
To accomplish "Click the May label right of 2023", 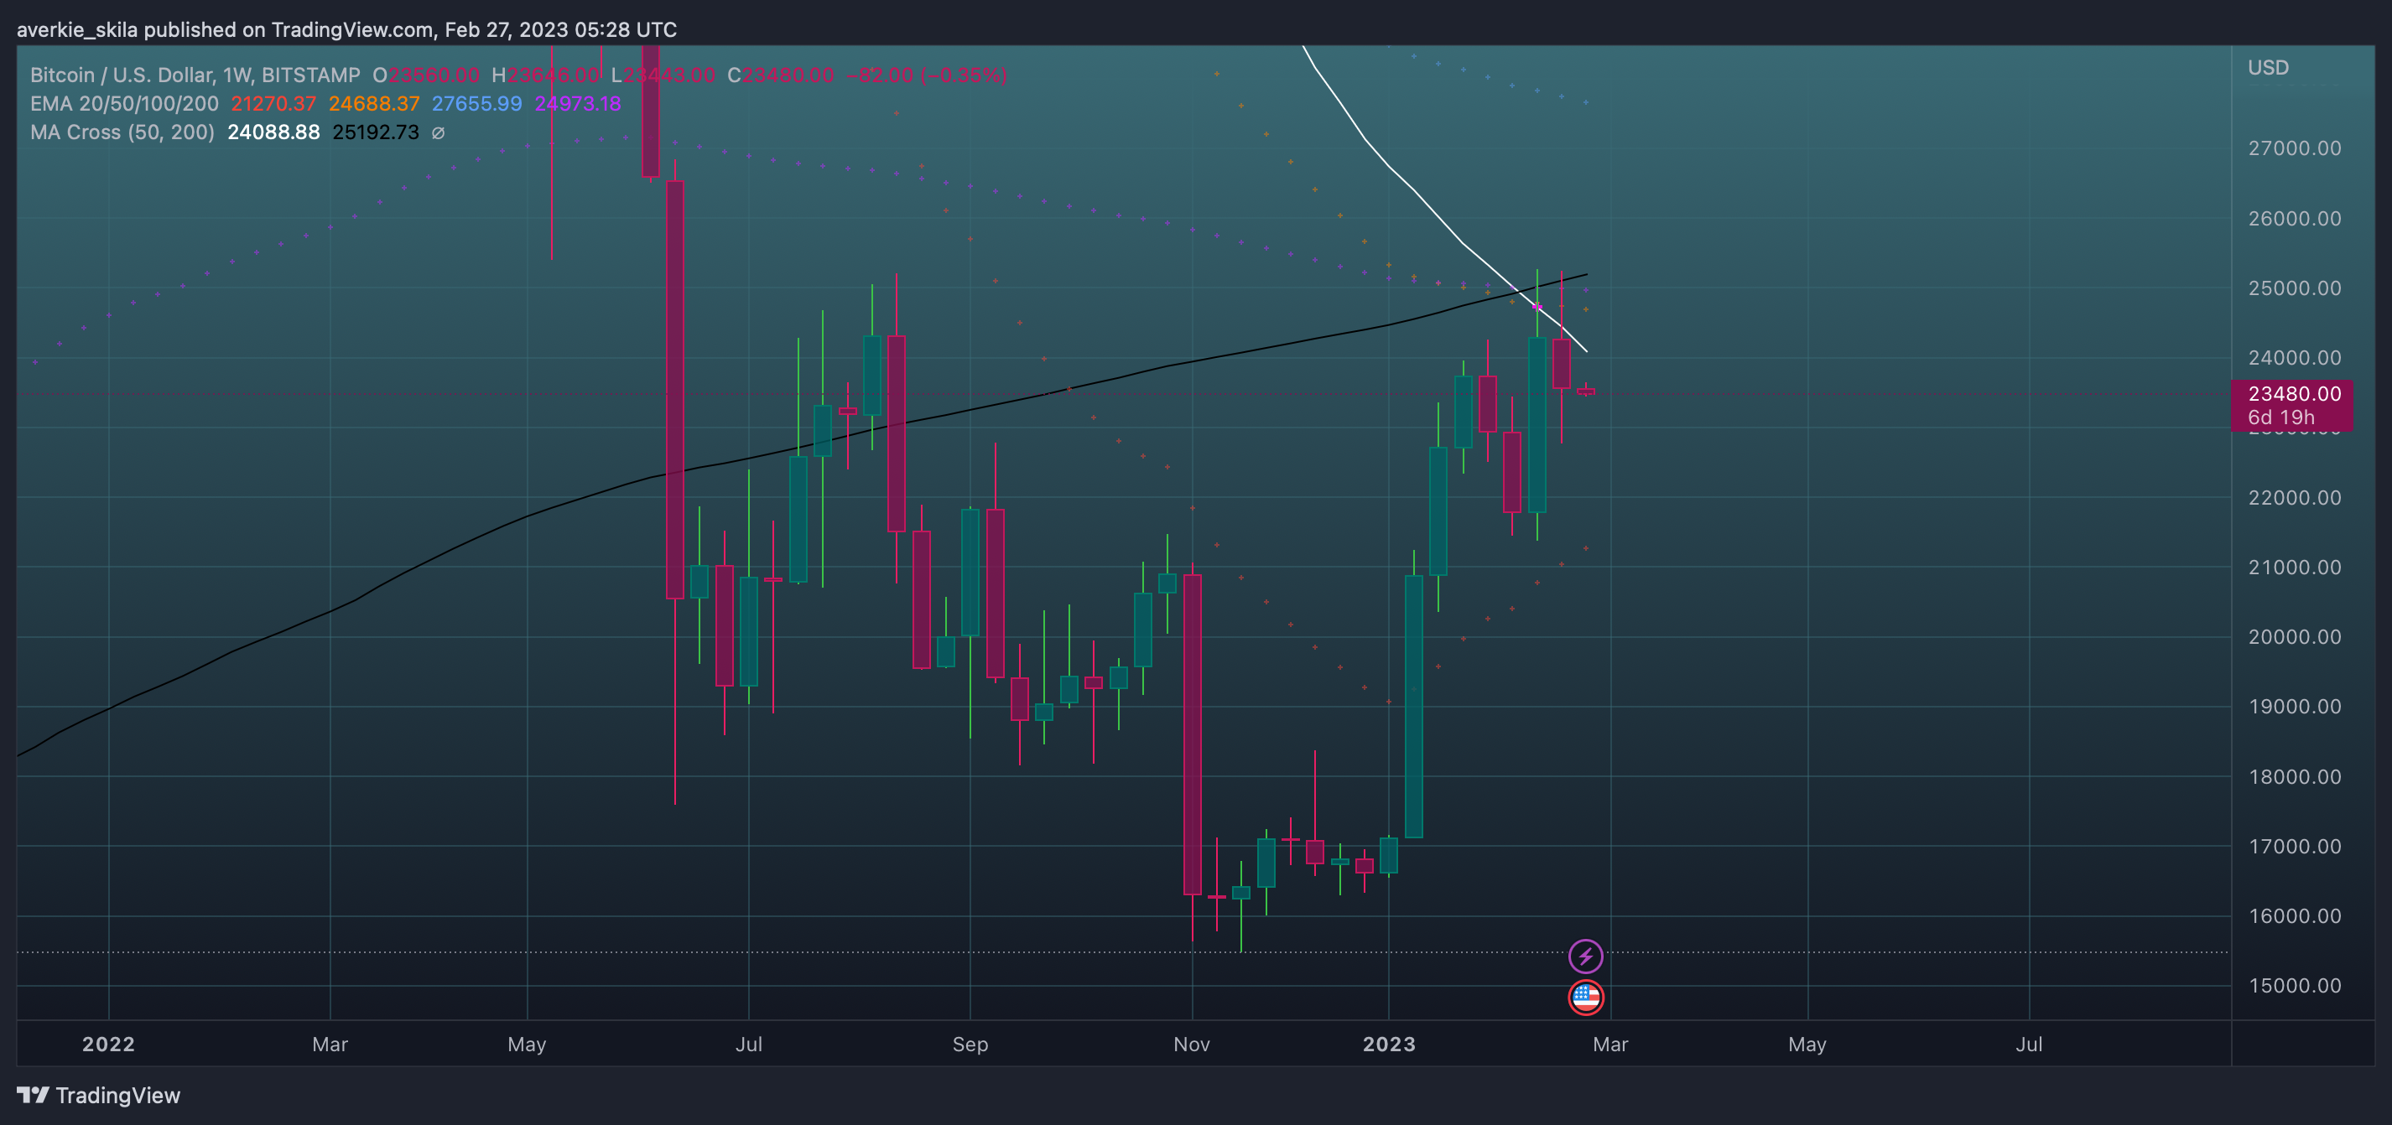I will 1807,1045.
